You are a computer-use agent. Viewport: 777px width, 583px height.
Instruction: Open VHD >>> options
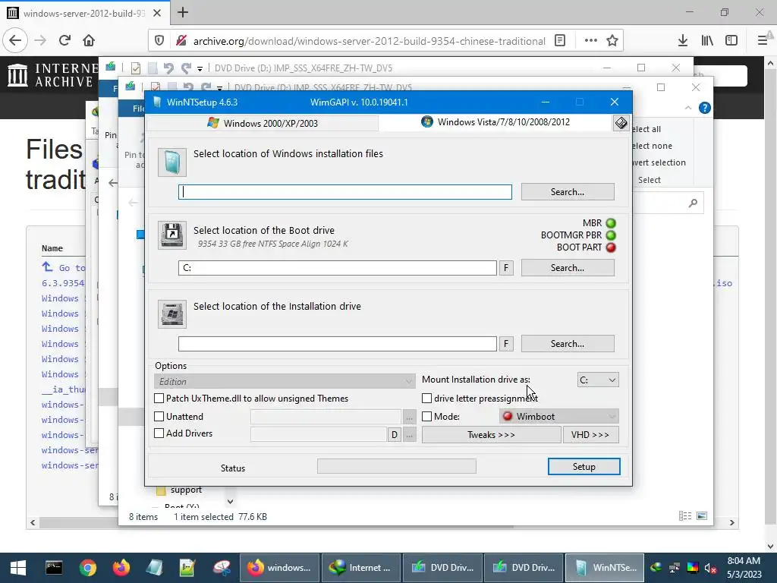pyautogui.click(x=590, y=435)
